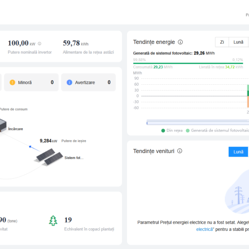Click the Încărcare load device icon
Screen dimensions: 249x249
2,123
